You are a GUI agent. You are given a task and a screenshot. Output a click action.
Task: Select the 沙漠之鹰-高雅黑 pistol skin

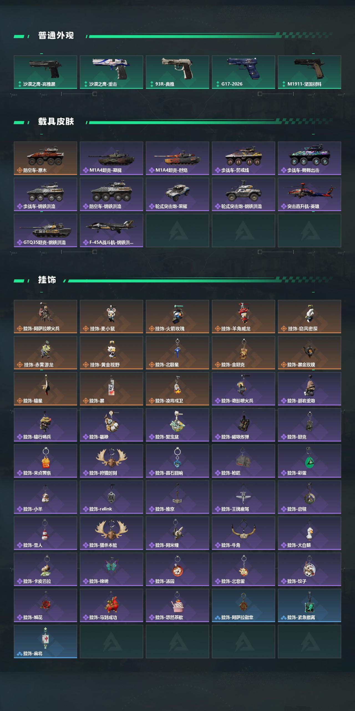[45, 72]
